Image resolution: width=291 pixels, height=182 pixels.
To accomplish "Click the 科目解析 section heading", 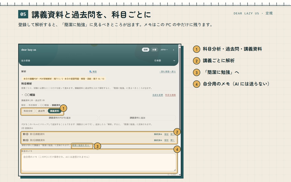I will [26, 84].
